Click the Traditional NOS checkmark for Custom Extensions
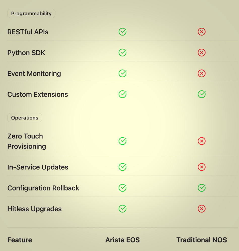Viewport: 239px width, 251px height. click(201, 94)
